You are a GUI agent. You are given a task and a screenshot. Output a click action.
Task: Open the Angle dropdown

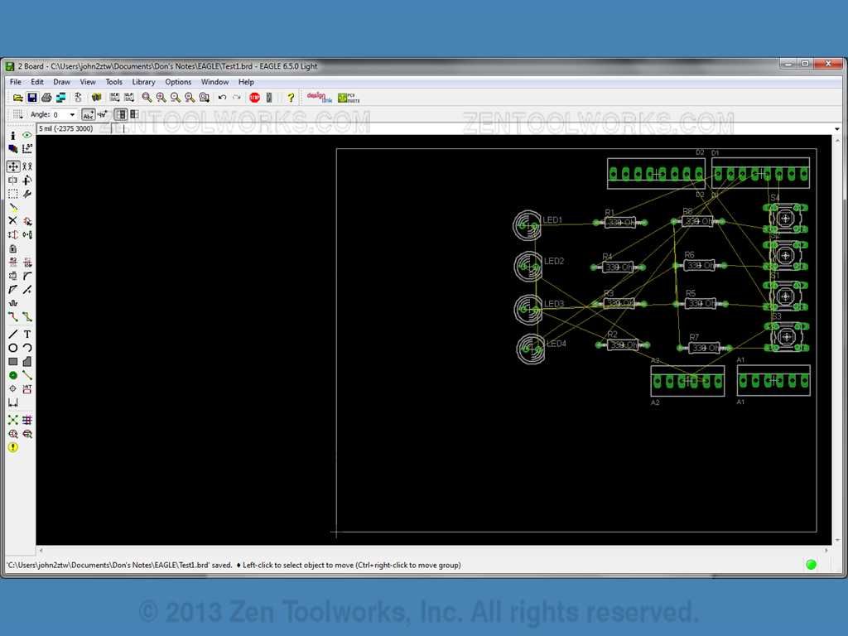pyautogui.click(x=72, y=114)
